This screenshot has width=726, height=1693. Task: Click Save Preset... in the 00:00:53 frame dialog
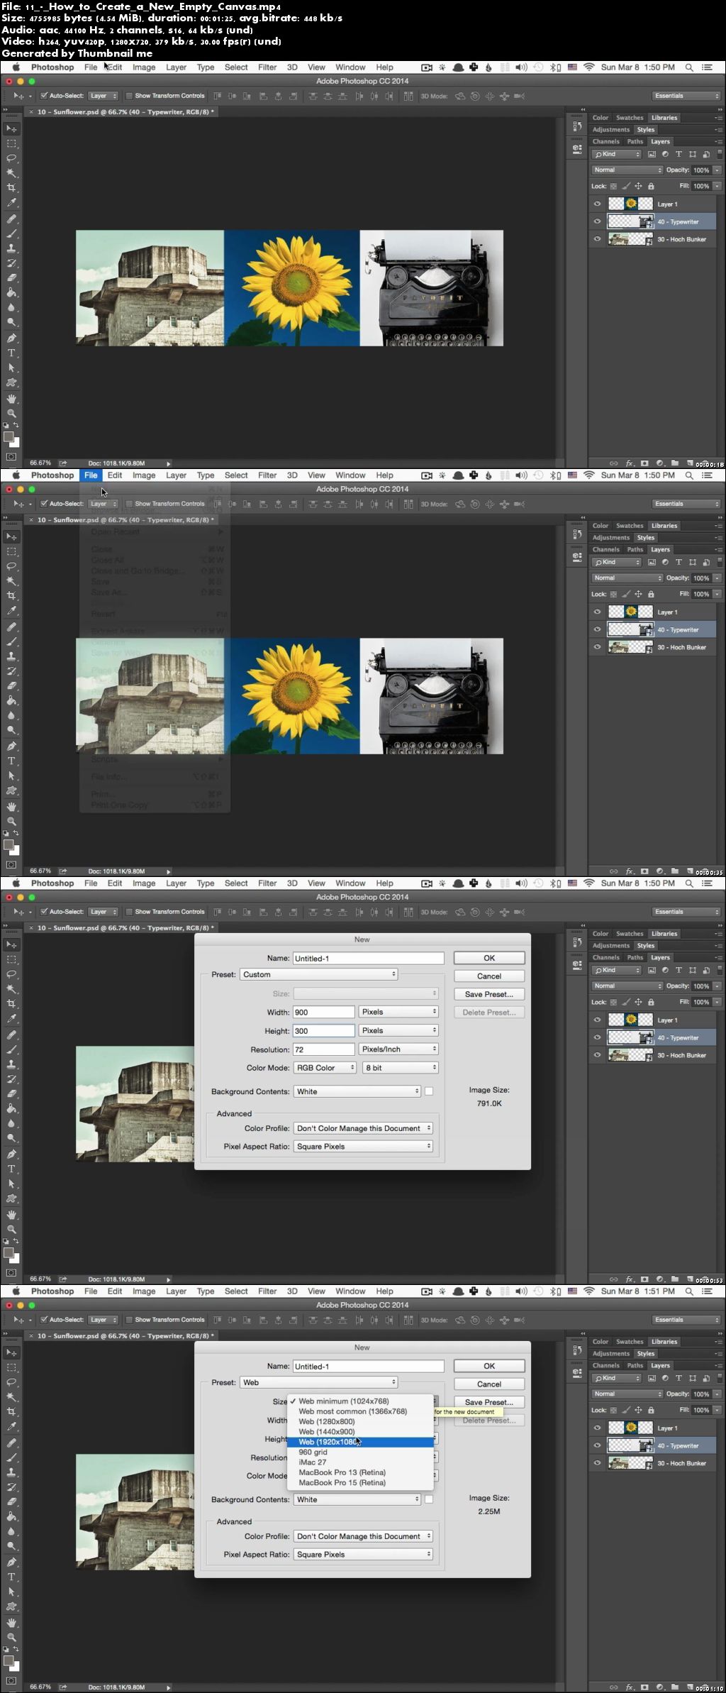[489, 994]
